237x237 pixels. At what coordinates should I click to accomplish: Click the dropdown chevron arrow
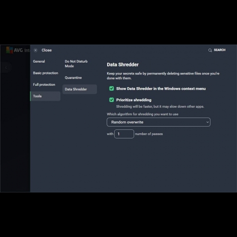point(208,122)
